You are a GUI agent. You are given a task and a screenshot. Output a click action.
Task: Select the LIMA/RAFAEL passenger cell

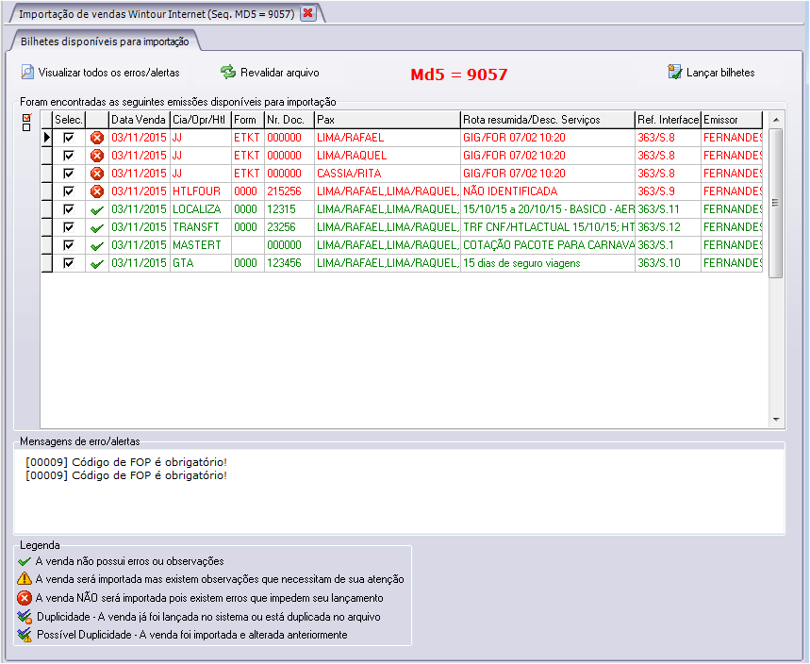(x=388, y=138)
